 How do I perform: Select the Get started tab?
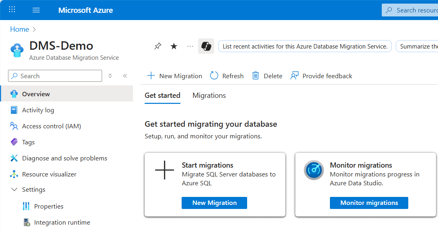(x=162, y=95)
